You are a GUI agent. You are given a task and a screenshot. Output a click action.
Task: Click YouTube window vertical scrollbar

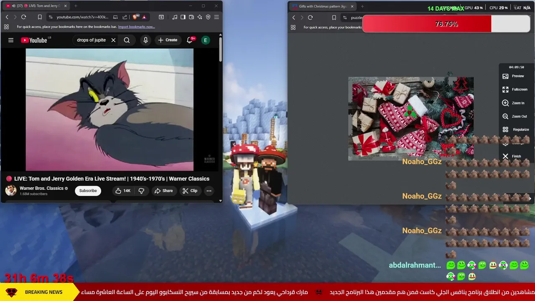tap(220, 50)
